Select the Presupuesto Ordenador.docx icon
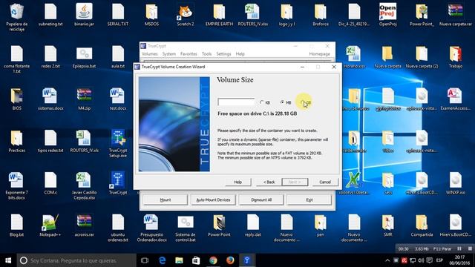This screenshot has width=475, height=267. pyautogui.click(x=151, y=228)
